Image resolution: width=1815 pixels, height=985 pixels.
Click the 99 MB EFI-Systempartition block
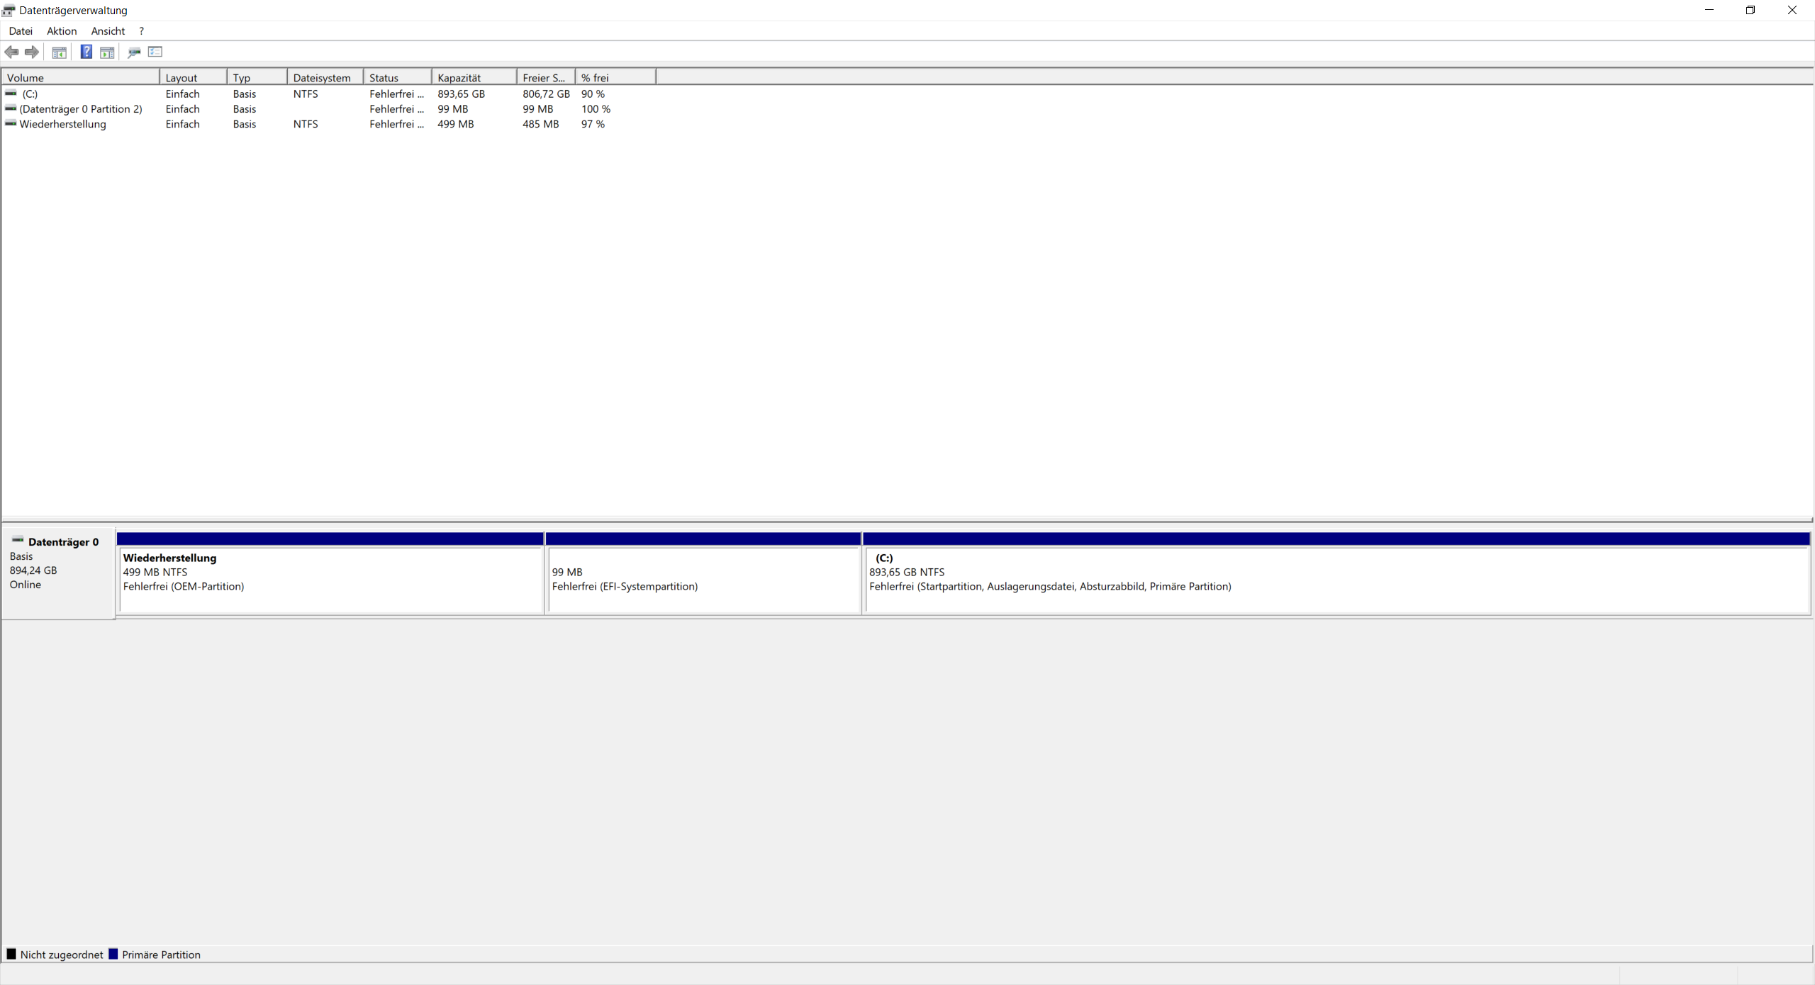click(x=703, y=579)
